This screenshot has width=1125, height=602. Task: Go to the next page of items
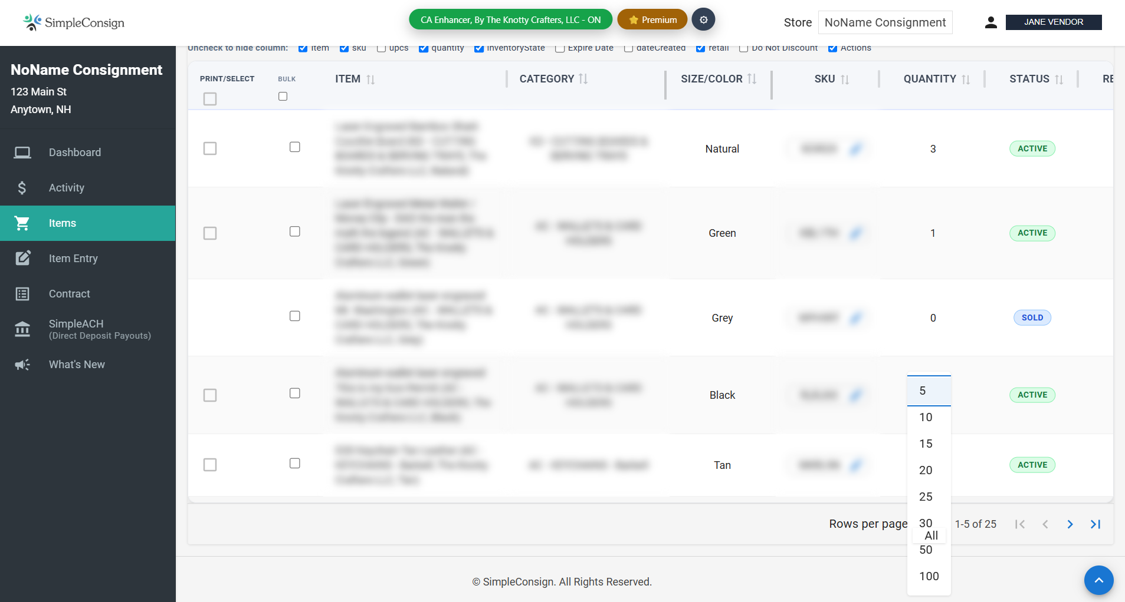(1070, 524)
